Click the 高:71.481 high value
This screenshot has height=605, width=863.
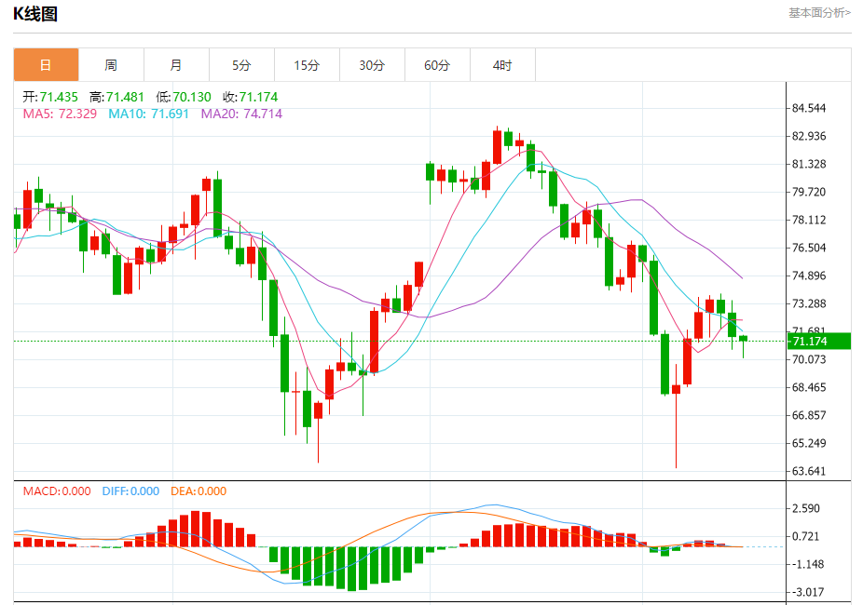click(116, 97)
